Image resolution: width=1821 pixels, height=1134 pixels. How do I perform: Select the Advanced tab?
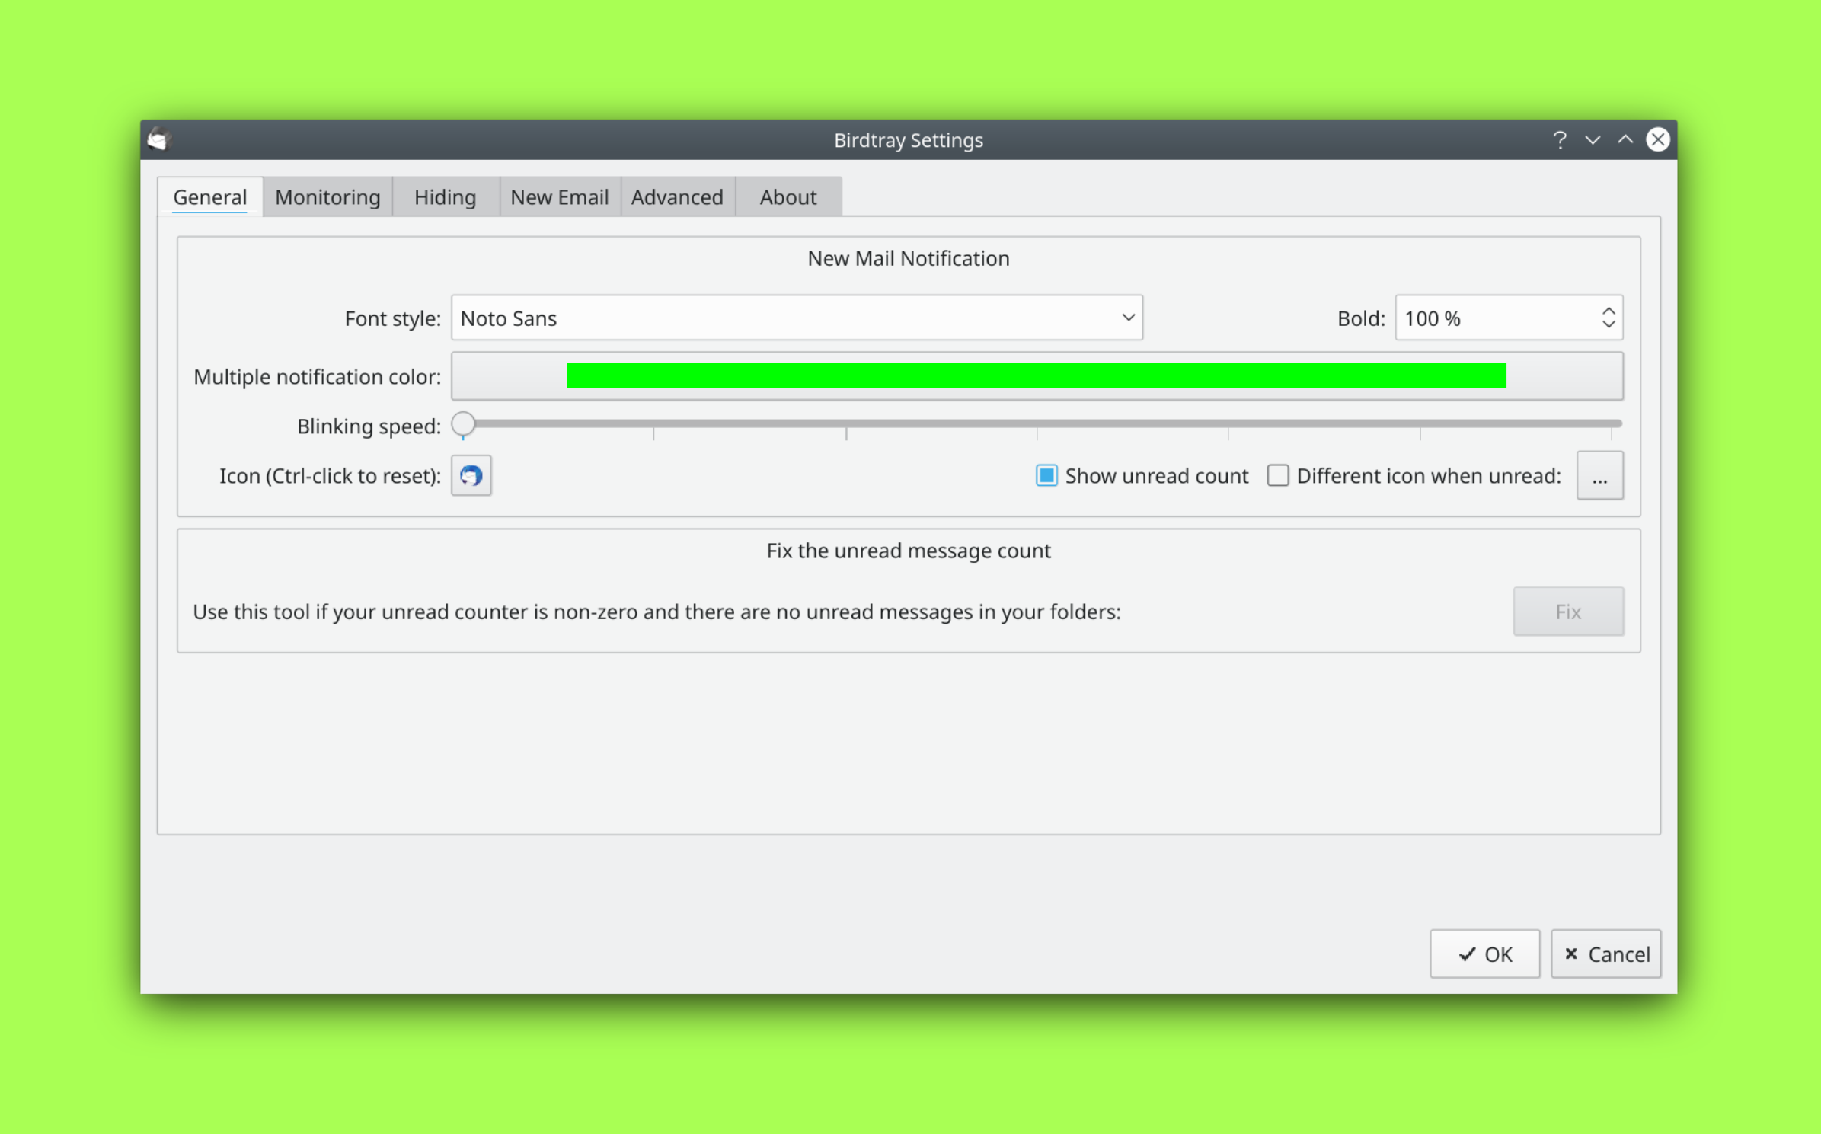click(677, 196)
